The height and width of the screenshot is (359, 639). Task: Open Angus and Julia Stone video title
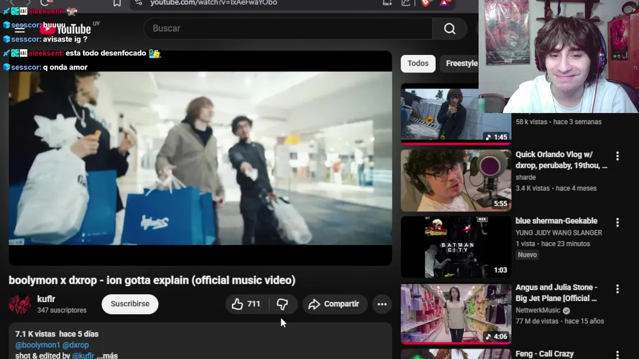[x=556, y=293]
